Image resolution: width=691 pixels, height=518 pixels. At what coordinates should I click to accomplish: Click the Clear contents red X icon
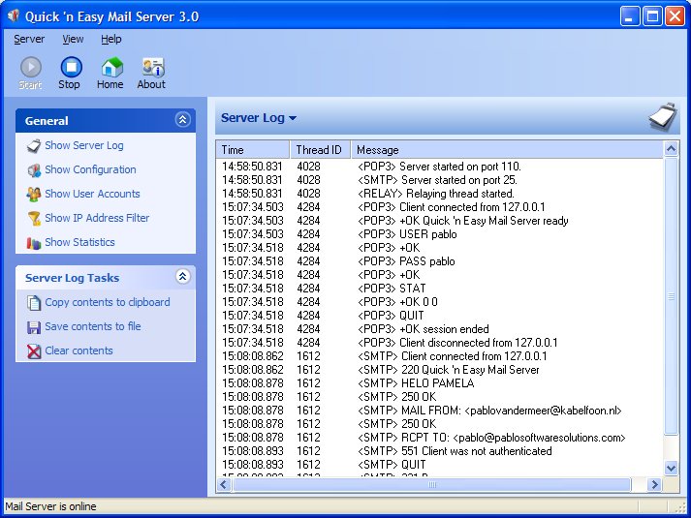coord(34,351)
